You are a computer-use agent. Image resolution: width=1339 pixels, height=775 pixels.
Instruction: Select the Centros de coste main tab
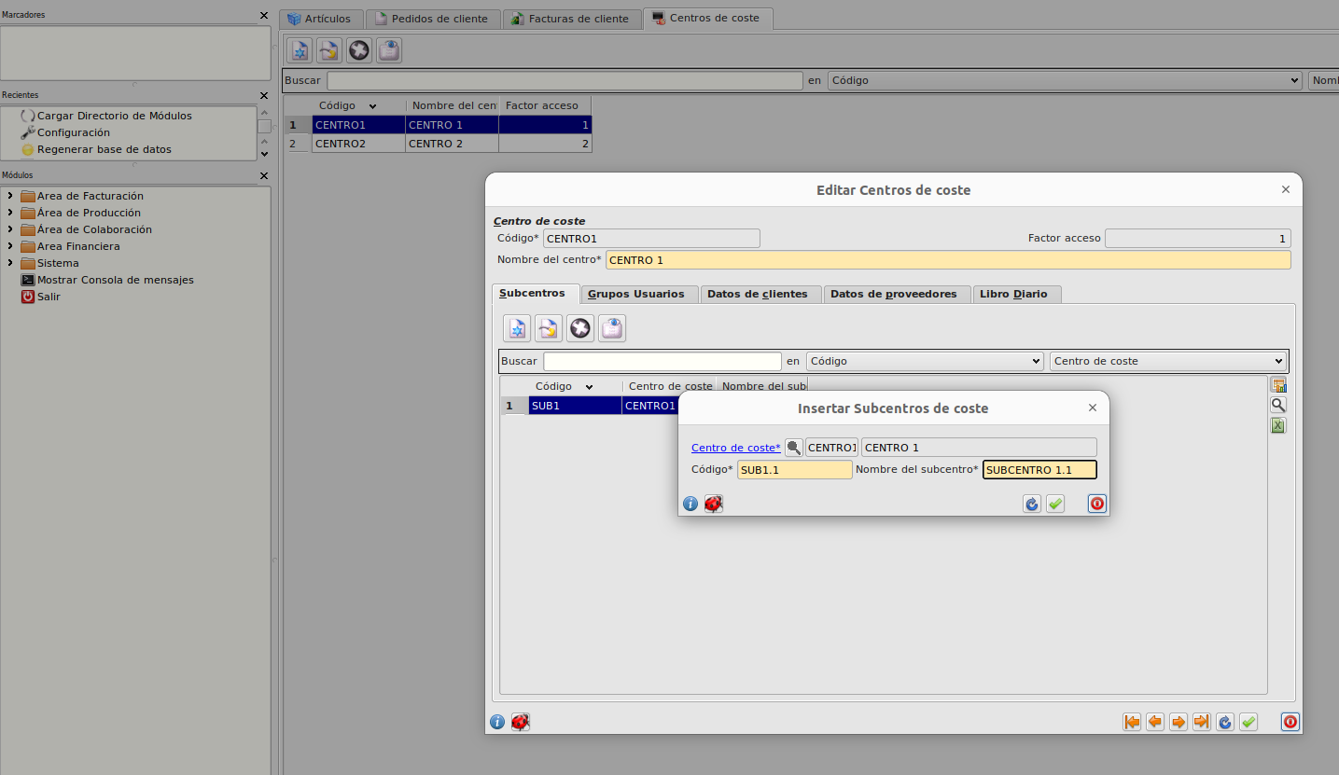[707, 18]
